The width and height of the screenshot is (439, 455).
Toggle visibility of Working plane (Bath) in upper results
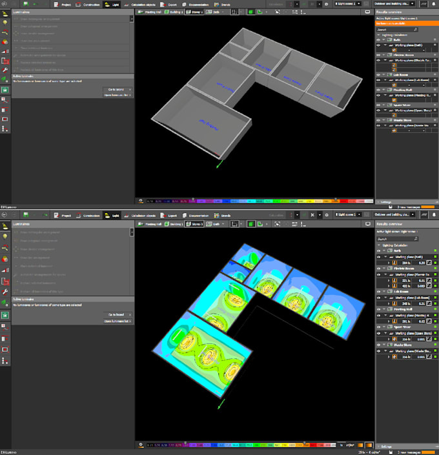pos(378,45)
